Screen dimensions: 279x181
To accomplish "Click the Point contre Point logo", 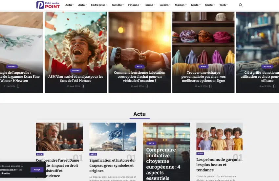I will pyautogui.click(x=48, y=5).
